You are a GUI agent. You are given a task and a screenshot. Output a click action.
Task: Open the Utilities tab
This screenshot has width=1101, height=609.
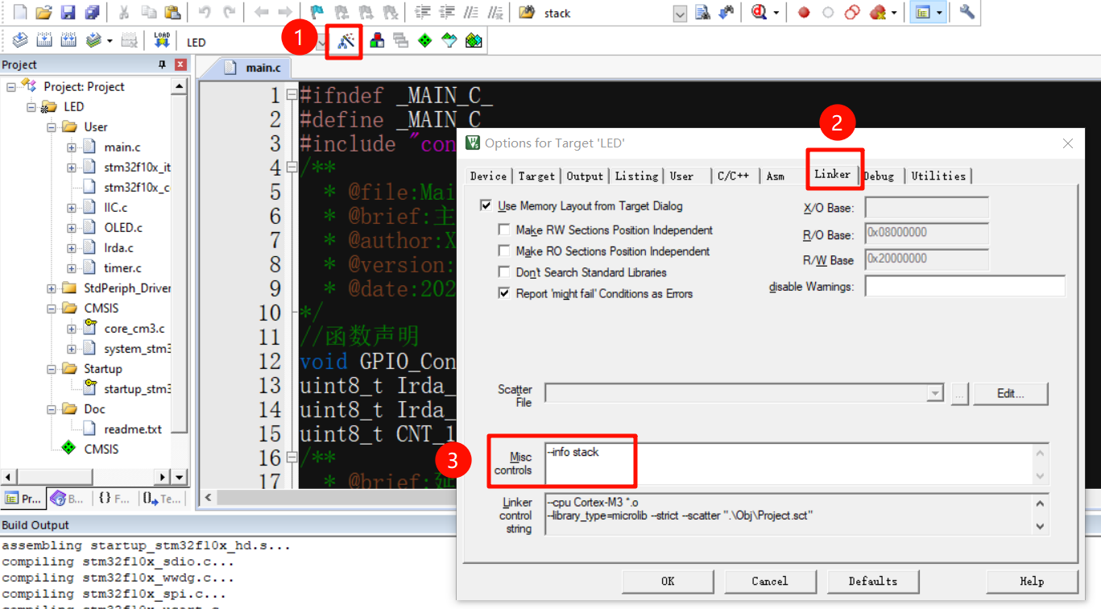tap(938, 176)
